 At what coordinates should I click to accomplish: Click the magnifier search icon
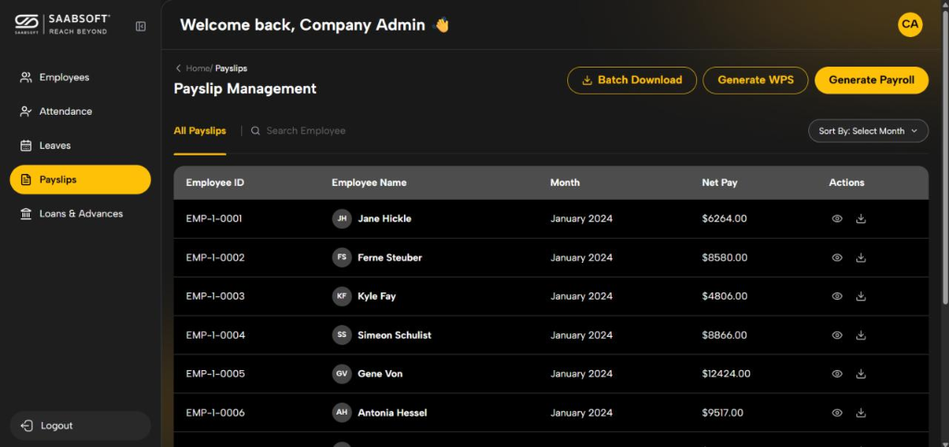click(x=256, y=131)
